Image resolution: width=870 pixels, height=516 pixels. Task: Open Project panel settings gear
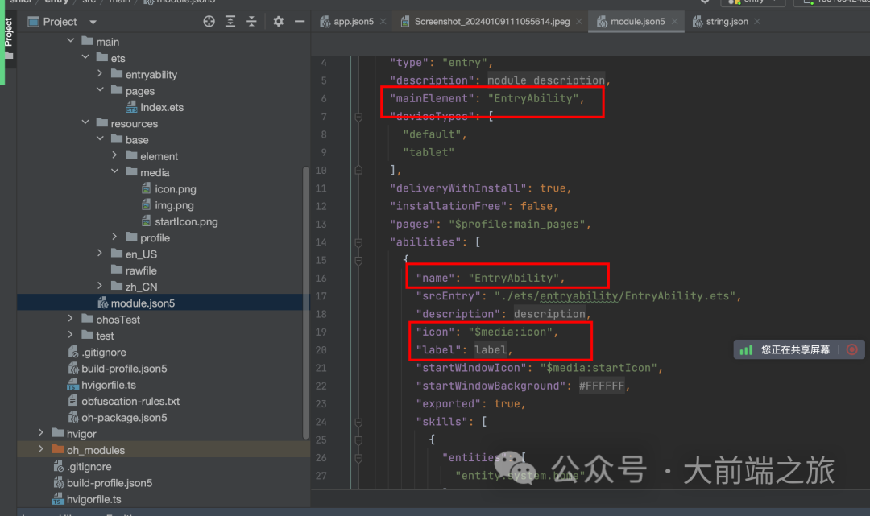278,21
